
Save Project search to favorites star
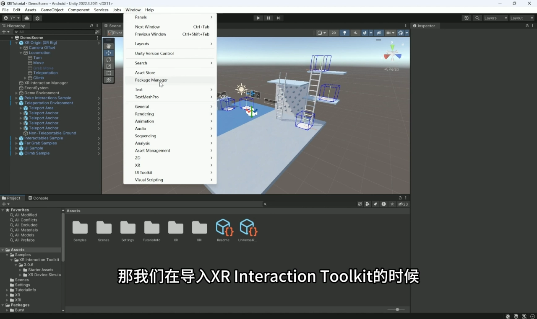392,204
